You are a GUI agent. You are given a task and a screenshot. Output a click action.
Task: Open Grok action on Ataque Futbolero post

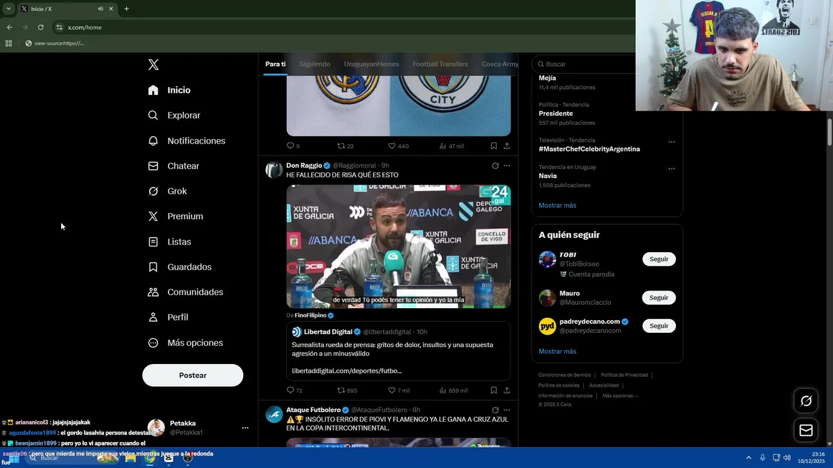(495, 410)
